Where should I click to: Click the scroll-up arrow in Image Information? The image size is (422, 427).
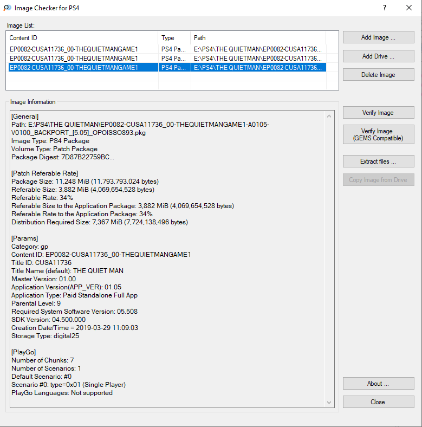pyautogui.click(x=329, y=116)
